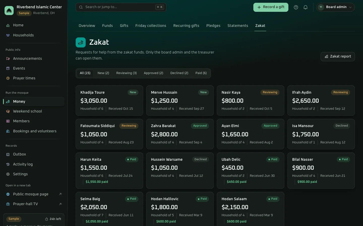363x226 pixels.
Task: Open the Board admin account dropdown
Action: 336,7
